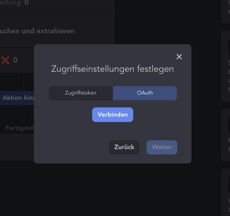230x216 pixels.
Task: Click dashed connector line below Aktion button
Action: pyautogui.click(x=24, y=114)
